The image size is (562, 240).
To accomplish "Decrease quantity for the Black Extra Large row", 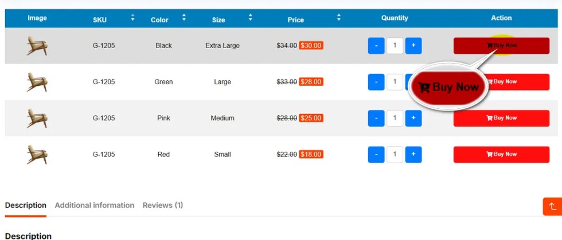I will 376,46.
